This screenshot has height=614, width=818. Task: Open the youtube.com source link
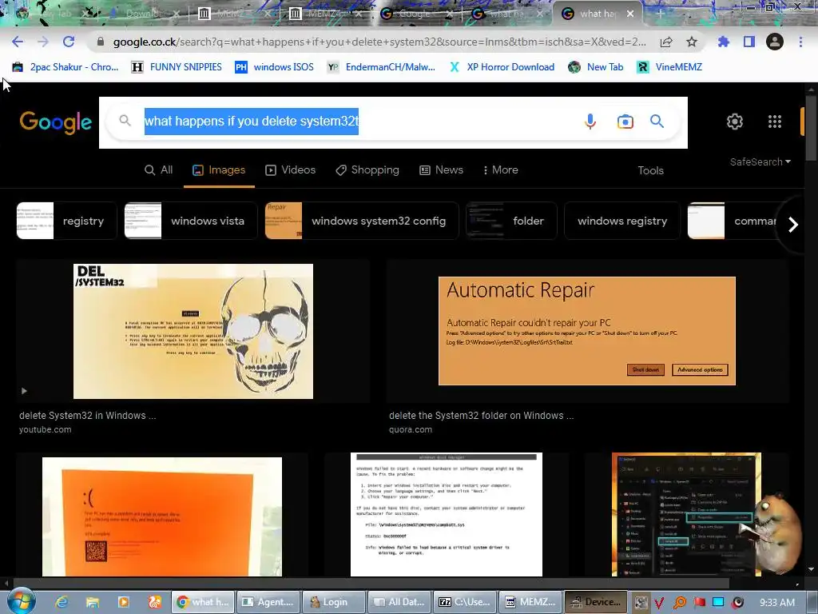click(46, 429)
